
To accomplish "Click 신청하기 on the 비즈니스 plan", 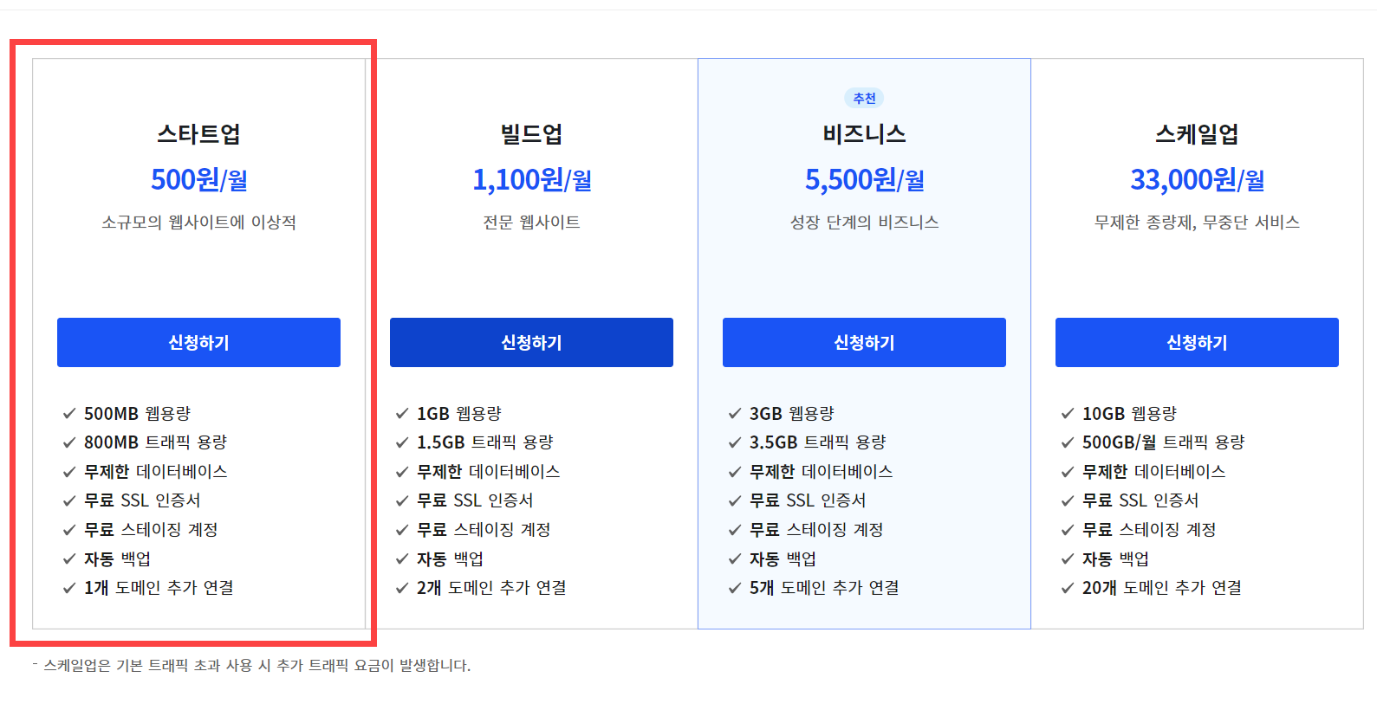I will (x=864, y=342).
